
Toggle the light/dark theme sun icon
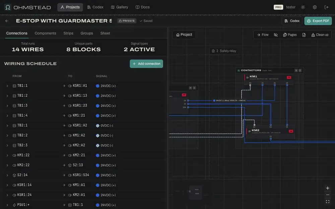coord(303,7)
